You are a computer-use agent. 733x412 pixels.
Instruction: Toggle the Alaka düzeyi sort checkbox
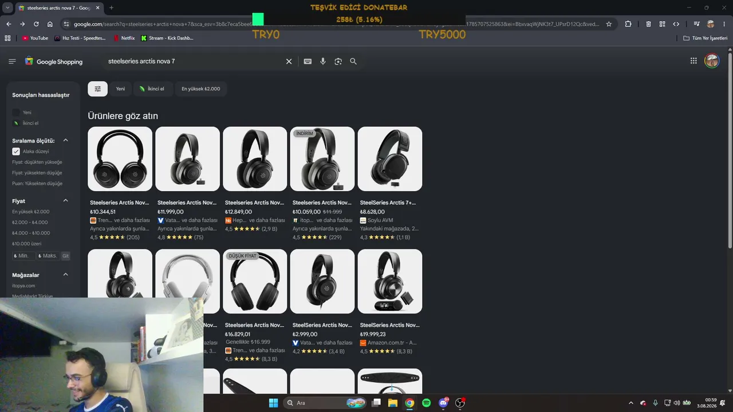(x=16, y=152)
